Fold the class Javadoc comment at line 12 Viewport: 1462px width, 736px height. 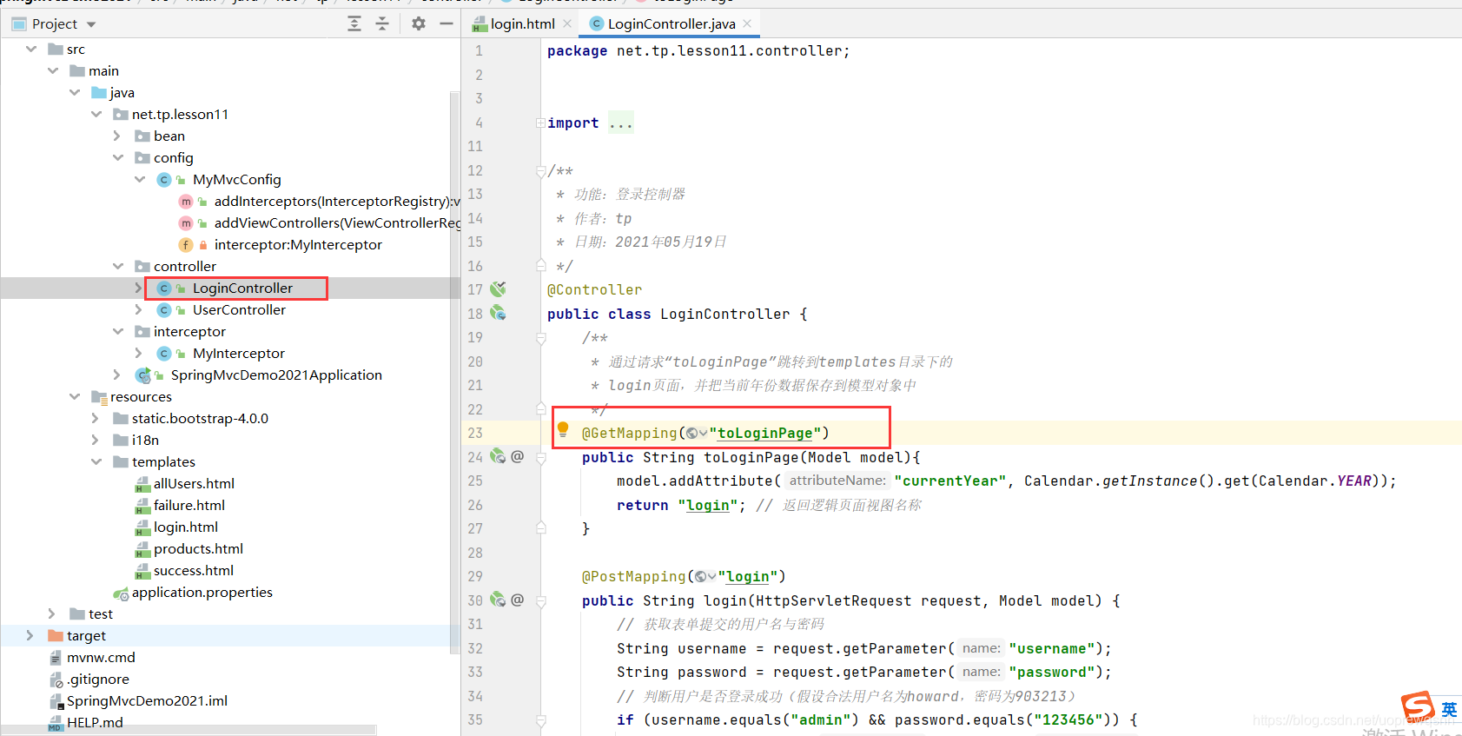point(540,171)
